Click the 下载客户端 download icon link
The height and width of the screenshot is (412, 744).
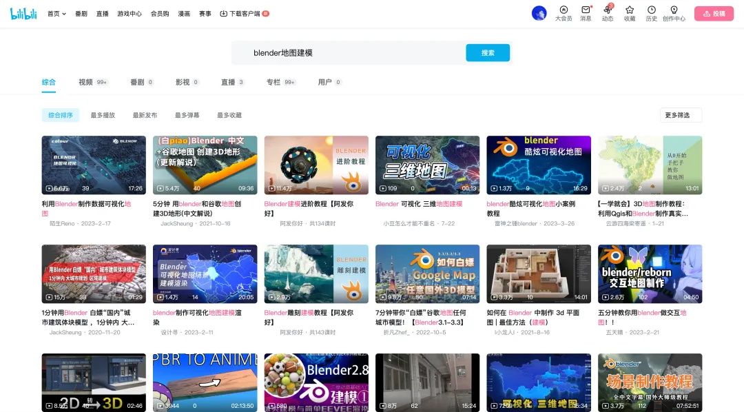[244, 14]
